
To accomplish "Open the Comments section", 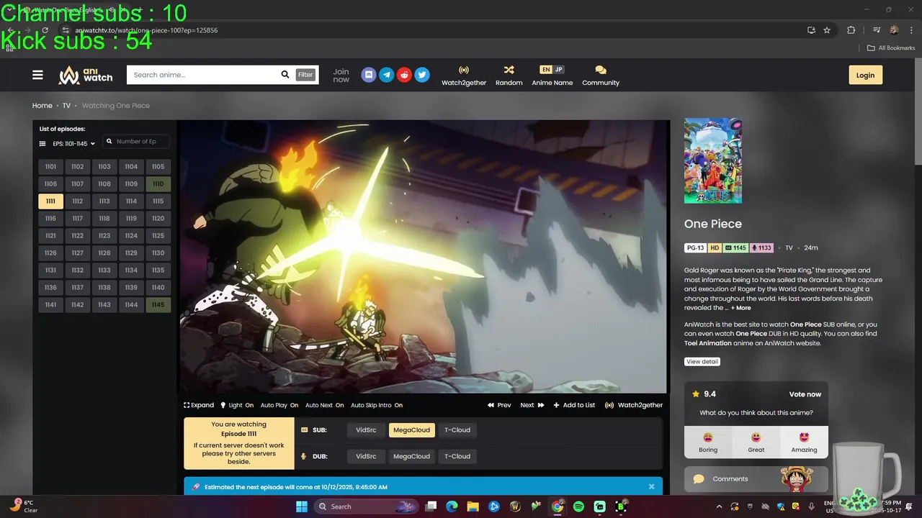I will (756, 479).
